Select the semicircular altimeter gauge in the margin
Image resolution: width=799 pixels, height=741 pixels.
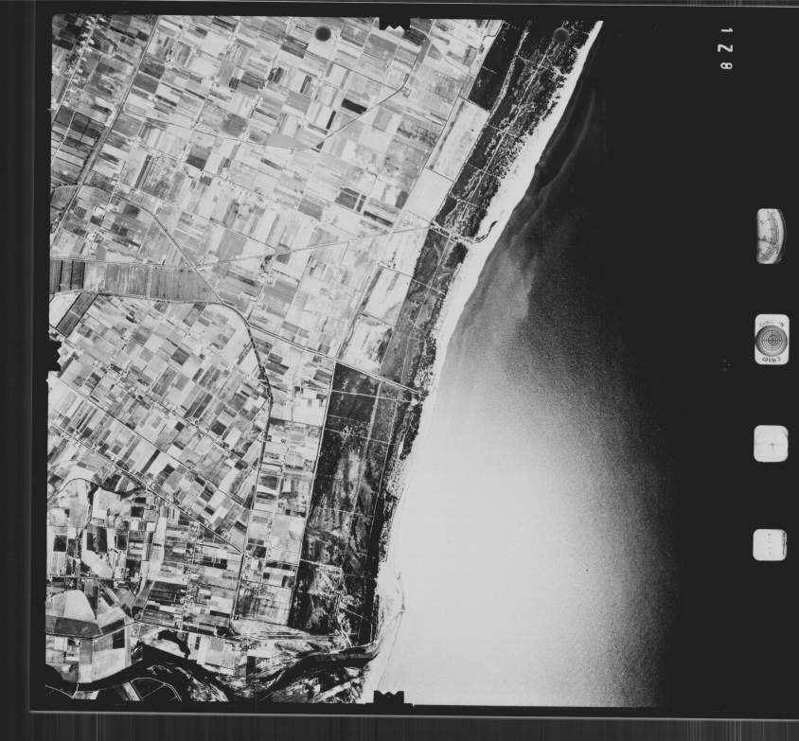770,236
